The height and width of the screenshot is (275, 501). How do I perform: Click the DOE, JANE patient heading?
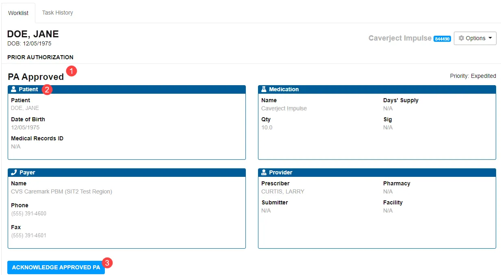coord(33,34)
